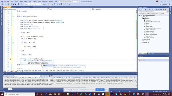Open Excel from the taskbar
The height and width of the screenshot is (96, 172).
[81, 94]
